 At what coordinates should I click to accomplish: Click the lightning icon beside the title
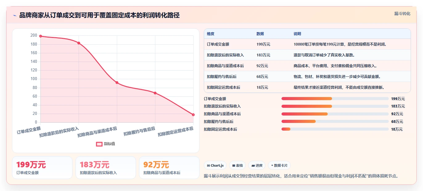click(x=15, y=15)
